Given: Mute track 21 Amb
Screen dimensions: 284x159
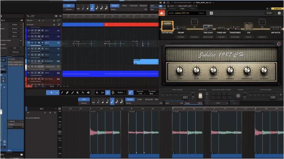Looking at the screenshot, I should coord(32,73).
